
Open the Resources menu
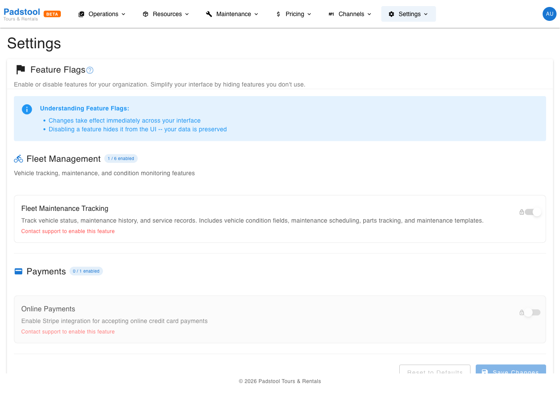click(166, 14)
